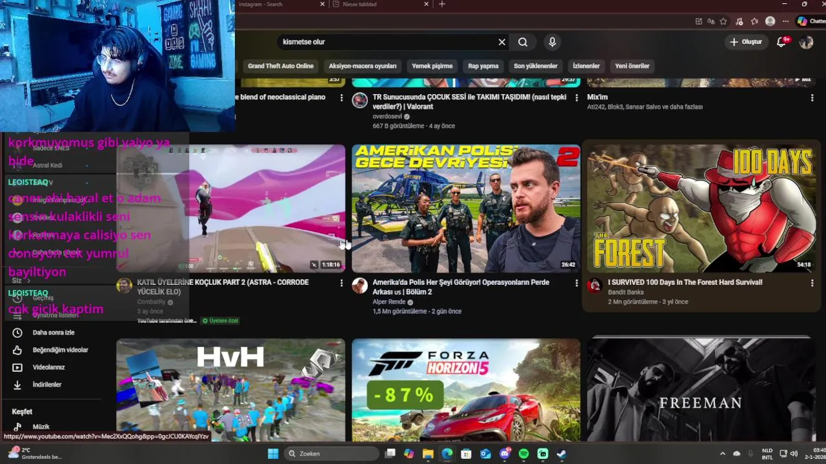
Task: Open the Daha sonra izle sidebar item
Action: click(54, 333)
